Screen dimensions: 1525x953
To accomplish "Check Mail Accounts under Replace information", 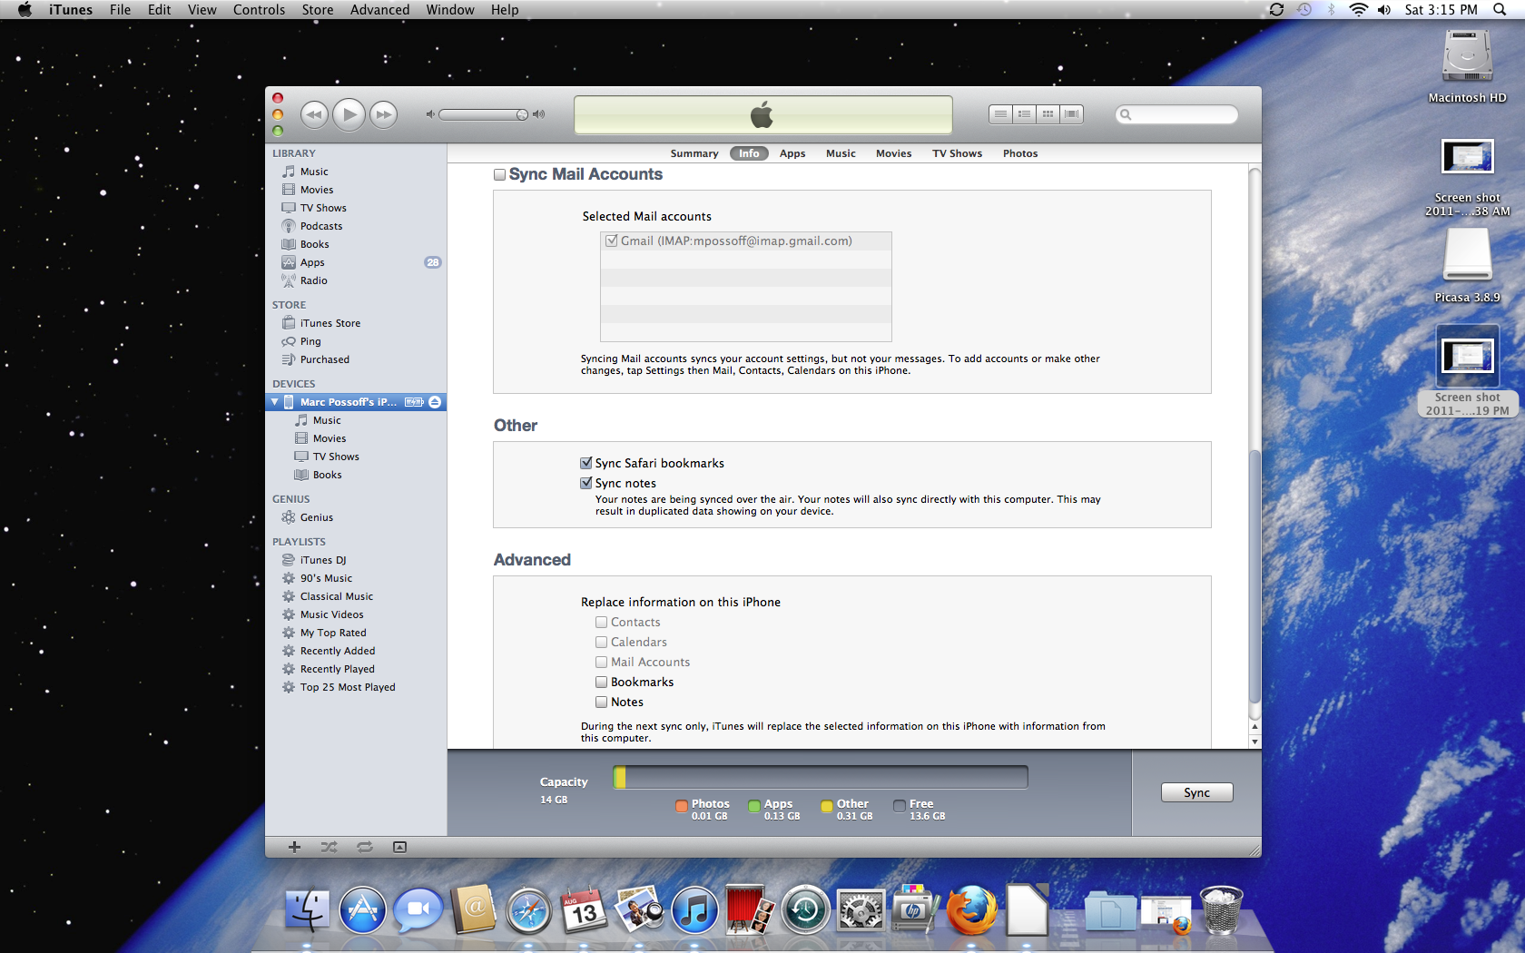I will point(601,662).
